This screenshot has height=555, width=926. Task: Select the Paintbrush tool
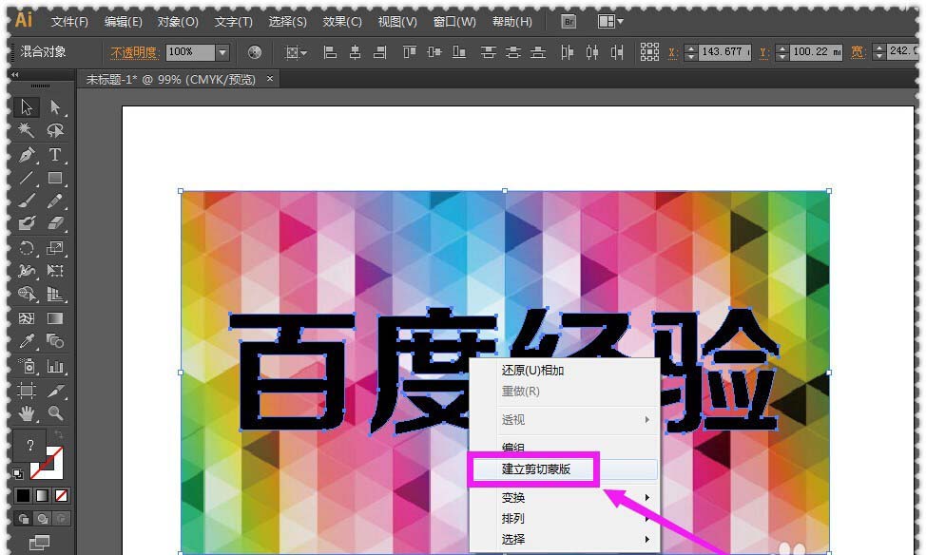pyautogui.click(x=26, y=201)
